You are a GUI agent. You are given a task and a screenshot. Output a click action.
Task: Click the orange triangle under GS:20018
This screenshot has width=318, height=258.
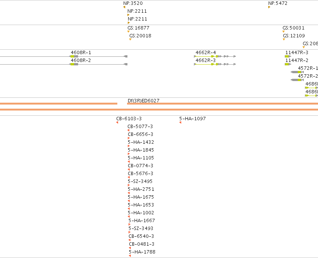(130, 39)
